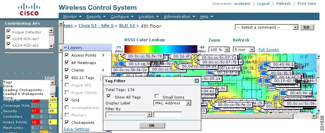Open the Administration menu

179,17
